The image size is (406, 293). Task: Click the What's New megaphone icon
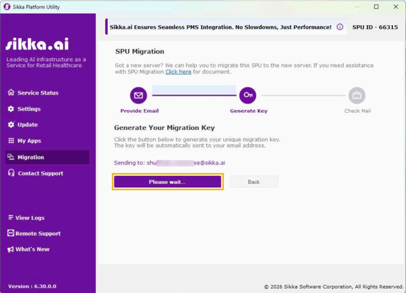(11, 249)
